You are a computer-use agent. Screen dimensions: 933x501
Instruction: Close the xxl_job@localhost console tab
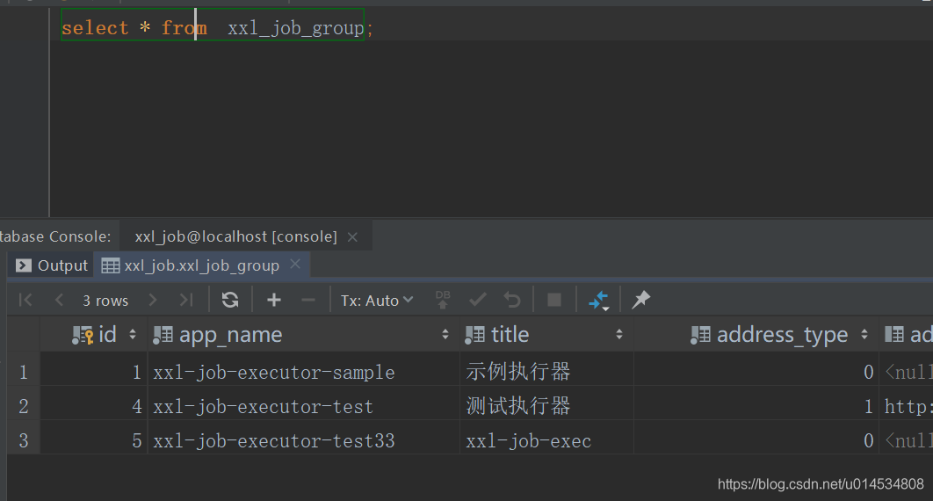tap(353, 237)
